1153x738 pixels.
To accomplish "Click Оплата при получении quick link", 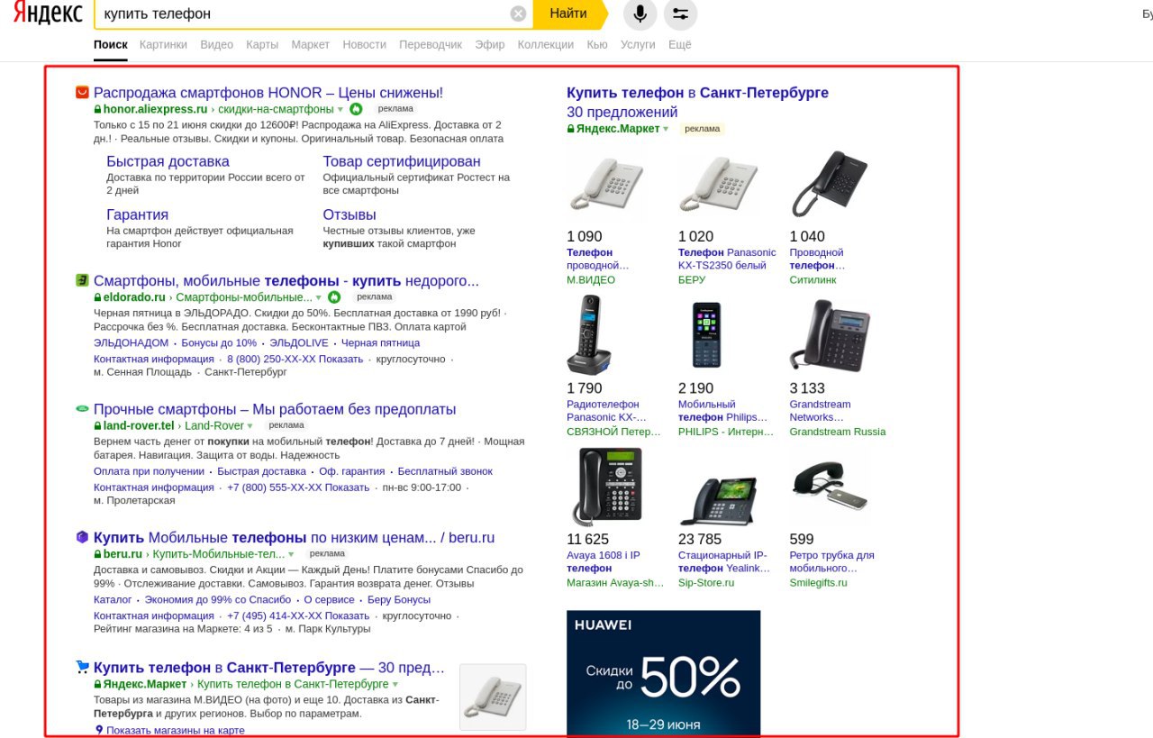I will 150,471.
